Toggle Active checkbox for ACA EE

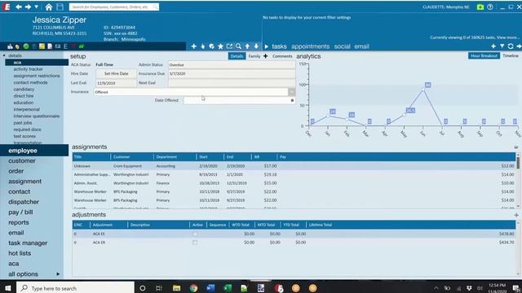[195, 234]
